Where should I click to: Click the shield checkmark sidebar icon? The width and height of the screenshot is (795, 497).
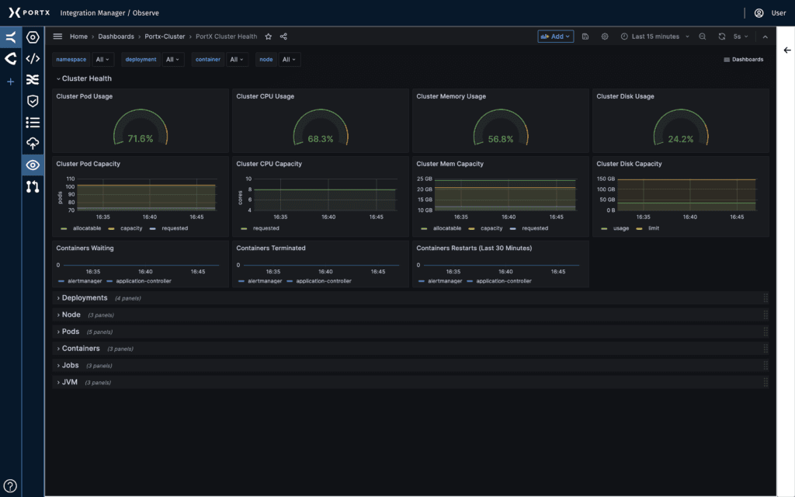click(33, 101)
